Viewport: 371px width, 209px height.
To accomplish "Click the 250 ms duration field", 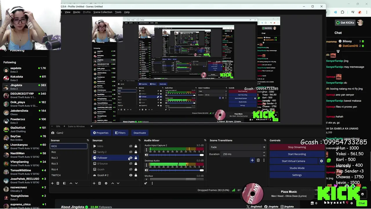I will [241, 154].
